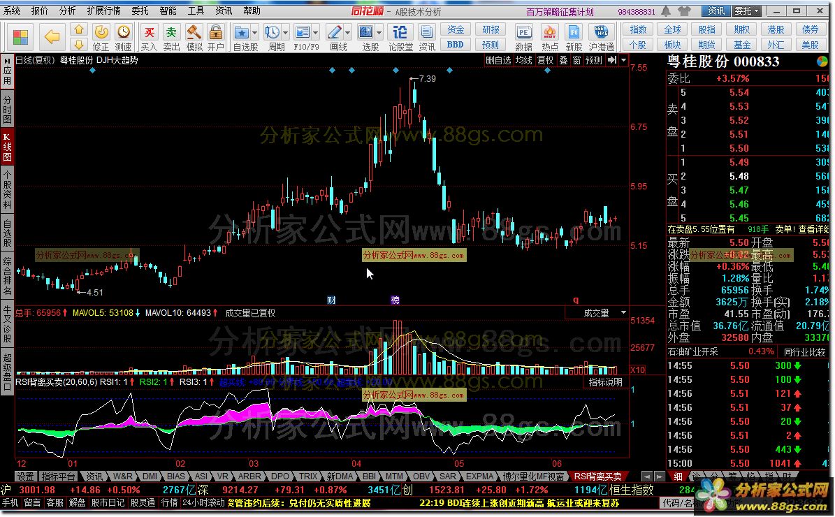
Task: Click the left scroll arrow beside indicator tabs
Action: point(646,476)
